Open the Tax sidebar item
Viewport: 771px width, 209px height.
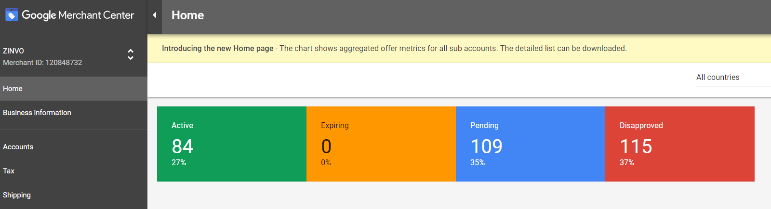click(x=9, y=171)
